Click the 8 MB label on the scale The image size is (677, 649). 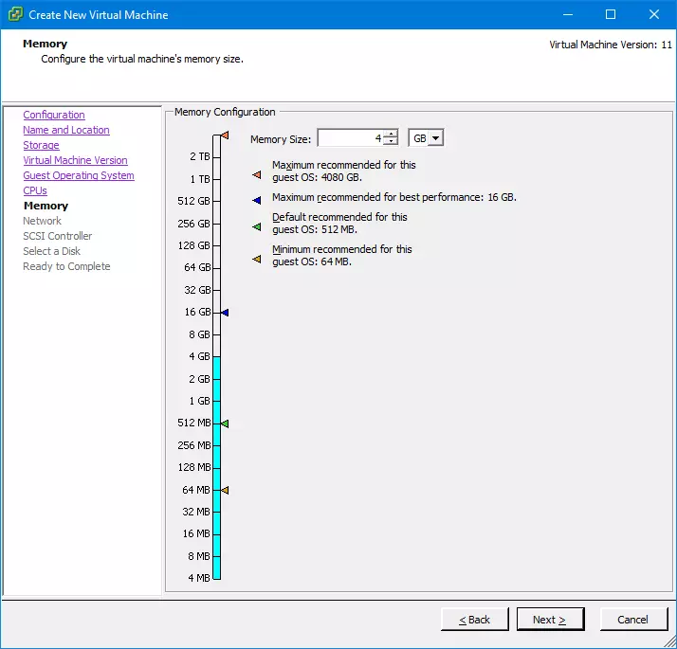point(199,556)
